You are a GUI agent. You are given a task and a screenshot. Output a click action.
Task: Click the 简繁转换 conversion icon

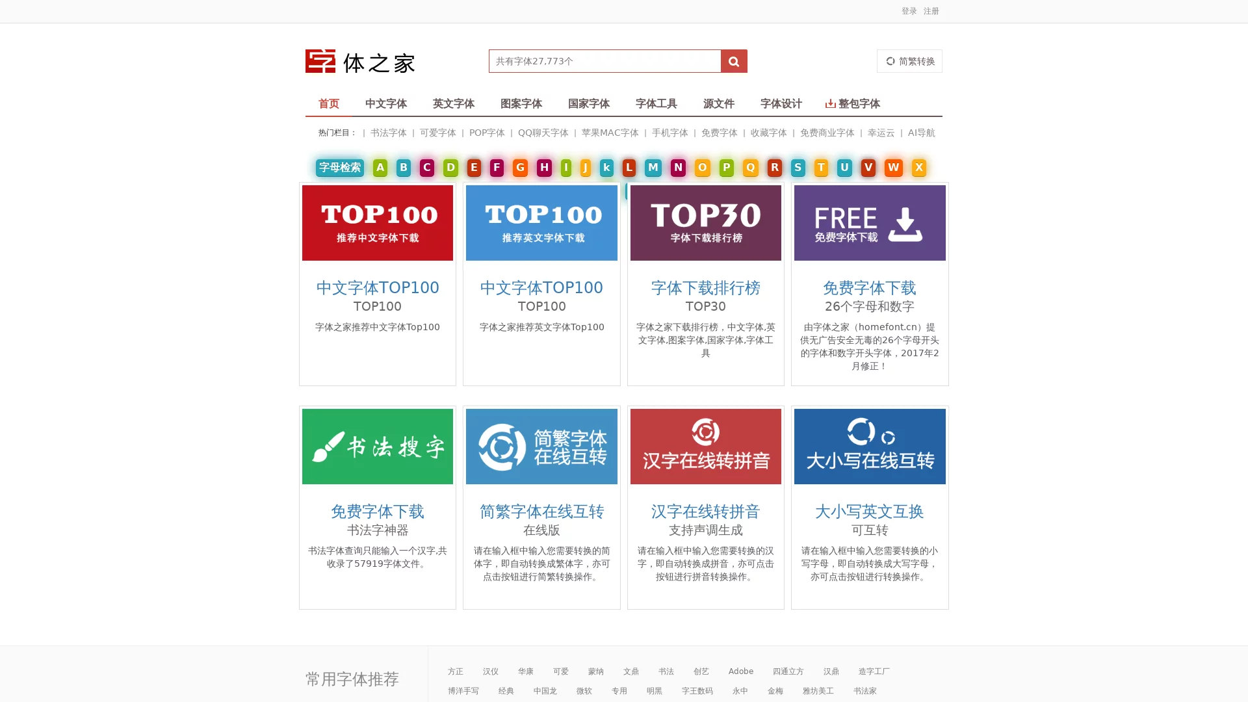pos(890,60)
